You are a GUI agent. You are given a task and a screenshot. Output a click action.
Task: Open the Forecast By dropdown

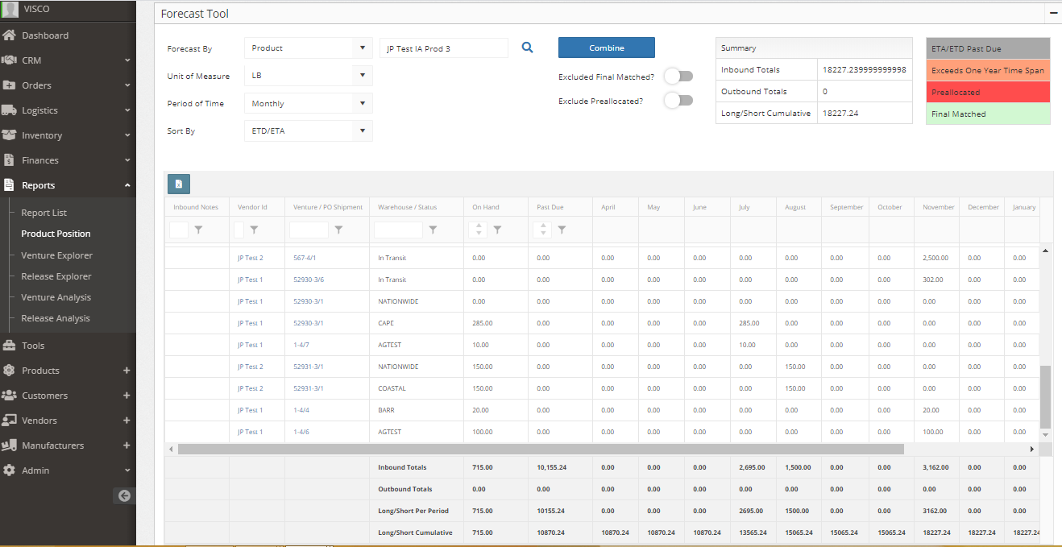(x=309, y=48)
